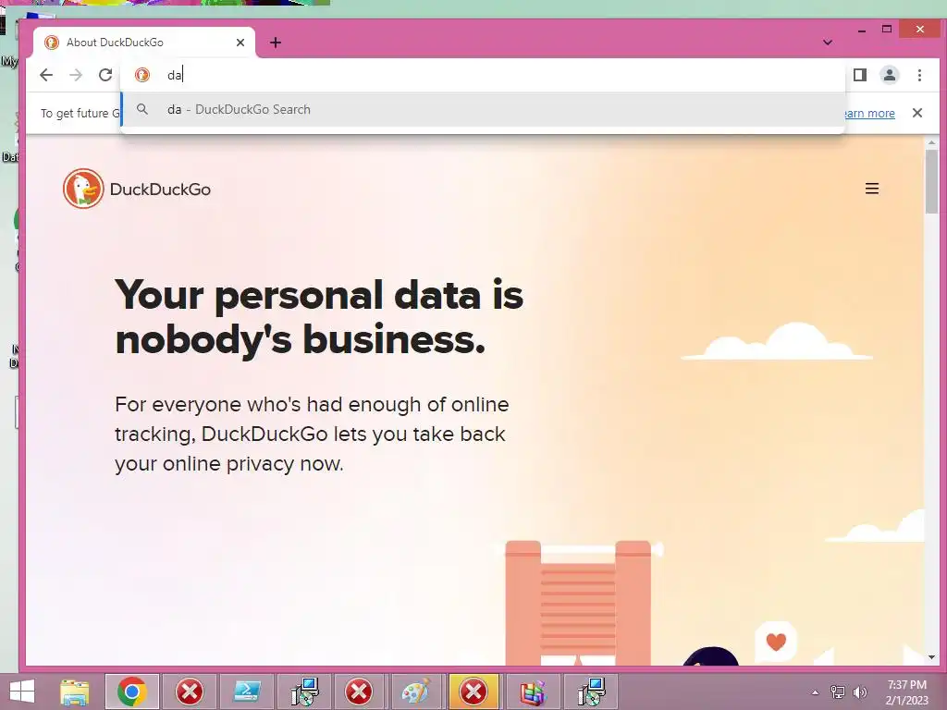Click the Chrome taskbar icon
The width and height of the screenshot is (947, 710).
(x=132, y=692)
